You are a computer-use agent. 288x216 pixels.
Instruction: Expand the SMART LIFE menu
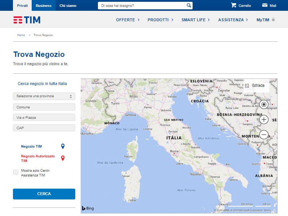195,20
